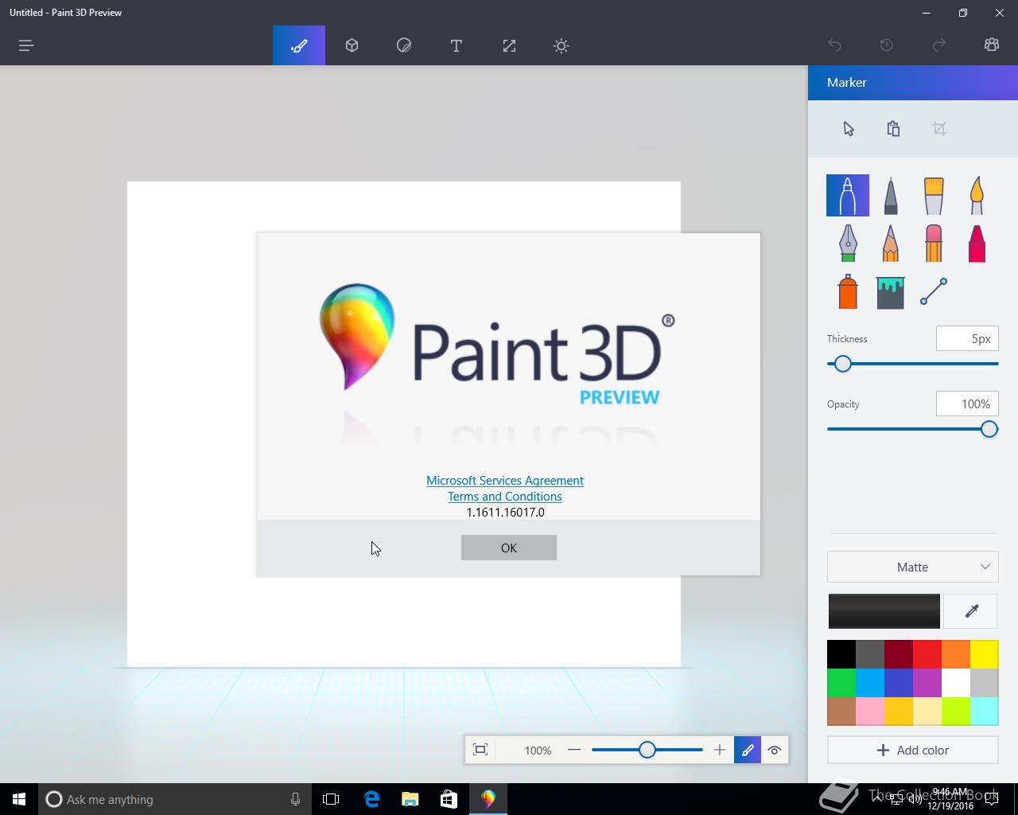Select the Watercolor brush tool
This screenshot has width=1018, height=815.
coord(977,195)
